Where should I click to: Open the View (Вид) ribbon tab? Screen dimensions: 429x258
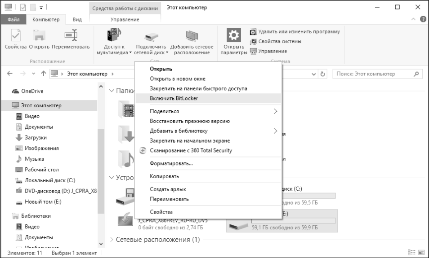tap(77, 19)
